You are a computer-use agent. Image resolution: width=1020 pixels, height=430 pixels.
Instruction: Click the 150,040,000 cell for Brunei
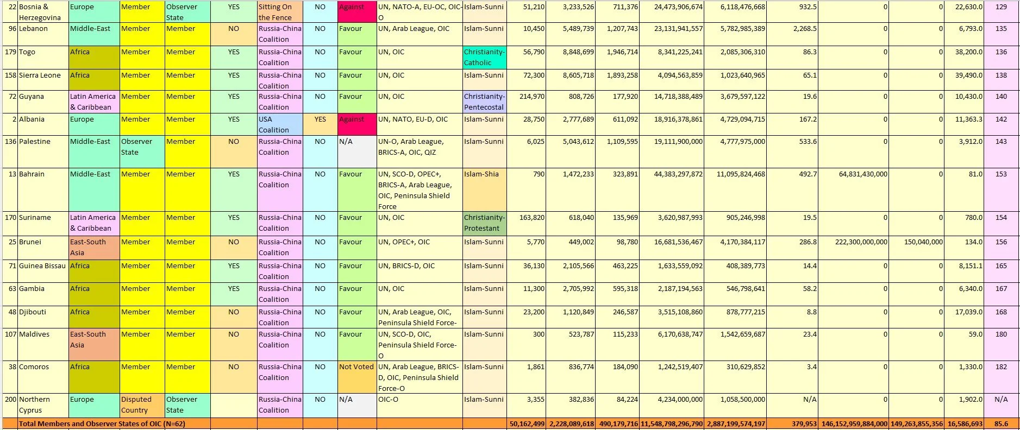pos(916,248)
